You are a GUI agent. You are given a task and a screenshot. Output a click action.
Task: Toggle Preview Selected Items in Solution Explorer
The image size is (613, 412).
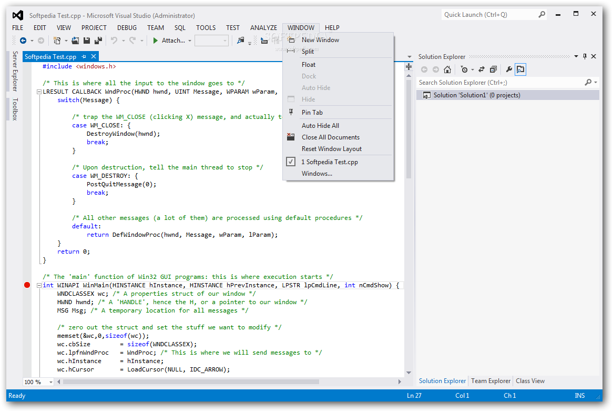click(x=520, y=69)
